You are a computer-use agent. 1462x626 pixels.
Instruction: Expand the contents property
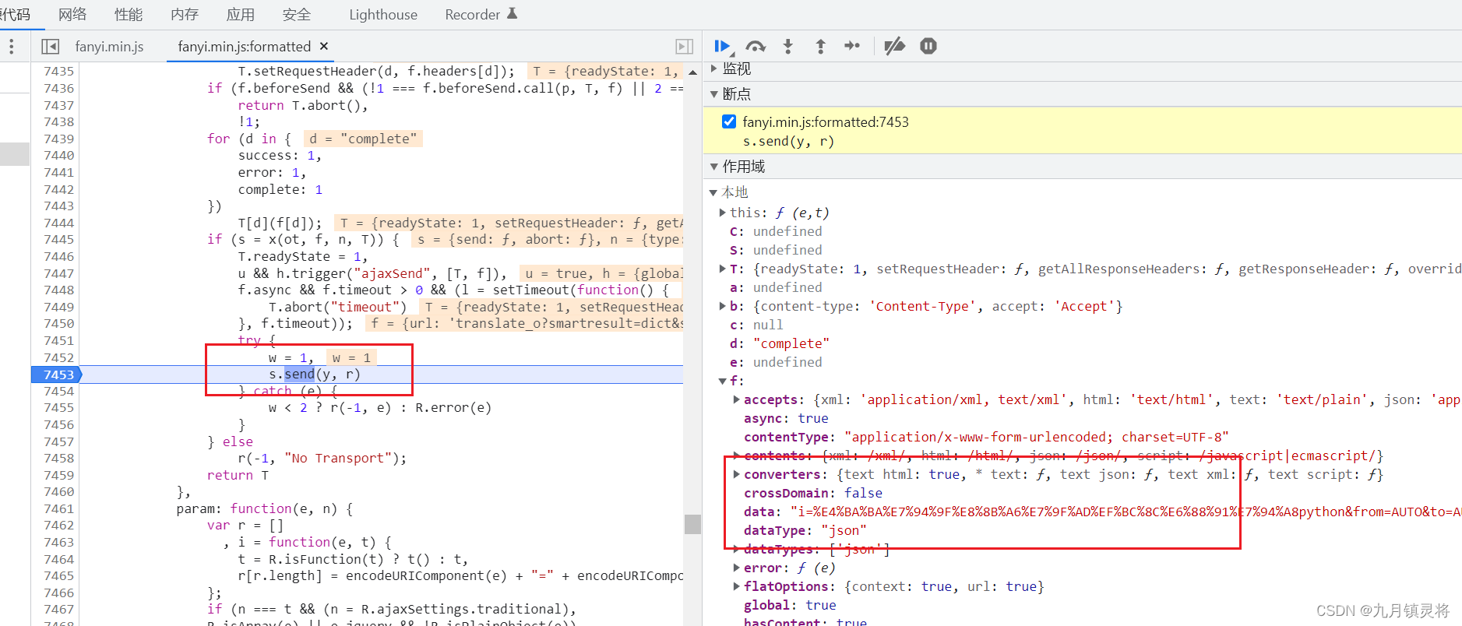(736, 455)
